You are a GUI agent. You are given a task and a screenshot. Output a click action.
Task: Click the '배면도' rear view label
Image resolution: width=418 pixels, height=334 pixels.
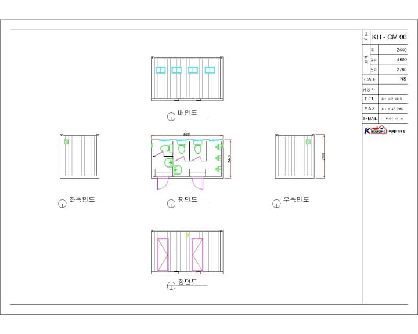click(188, 112)
